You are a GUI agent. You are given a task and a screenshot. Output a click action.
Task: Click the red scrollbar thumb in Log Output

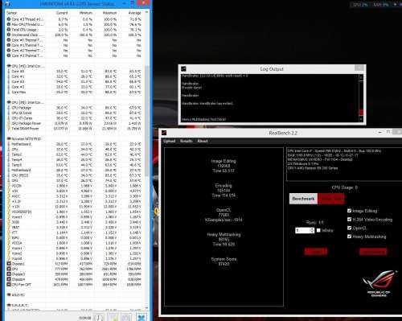[x=361, y=112]
